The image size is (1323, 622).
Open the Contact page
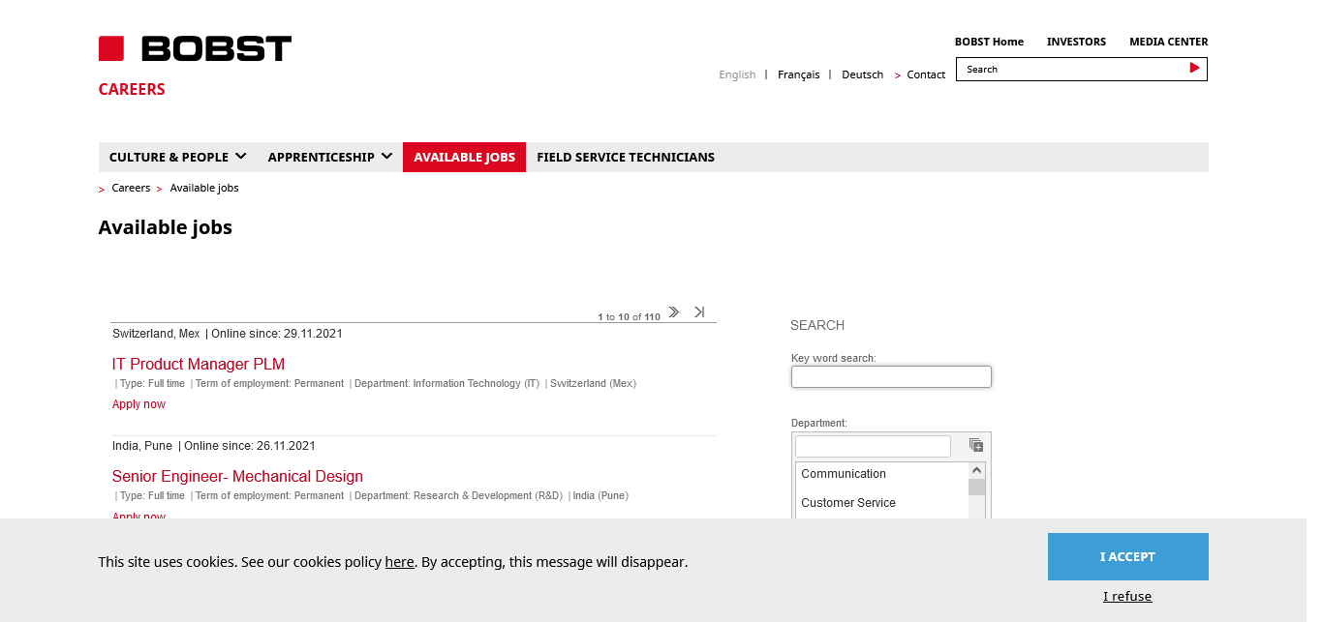point(925,74)
